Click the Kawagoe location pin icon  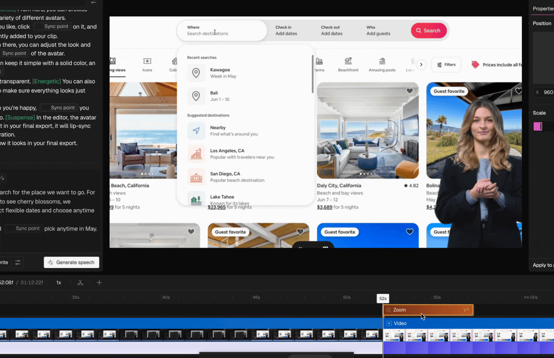[196, 73]
